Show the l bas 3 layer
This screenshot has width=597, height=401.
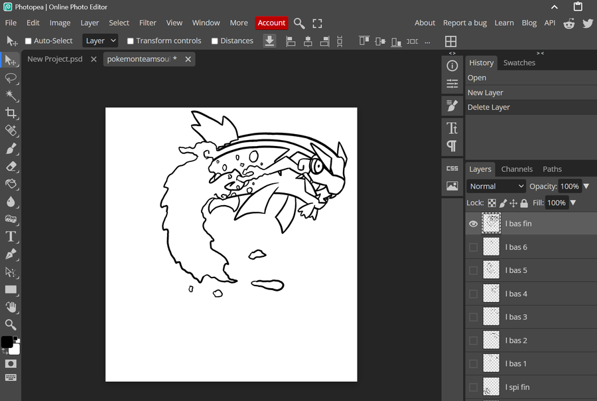point(473,317)
